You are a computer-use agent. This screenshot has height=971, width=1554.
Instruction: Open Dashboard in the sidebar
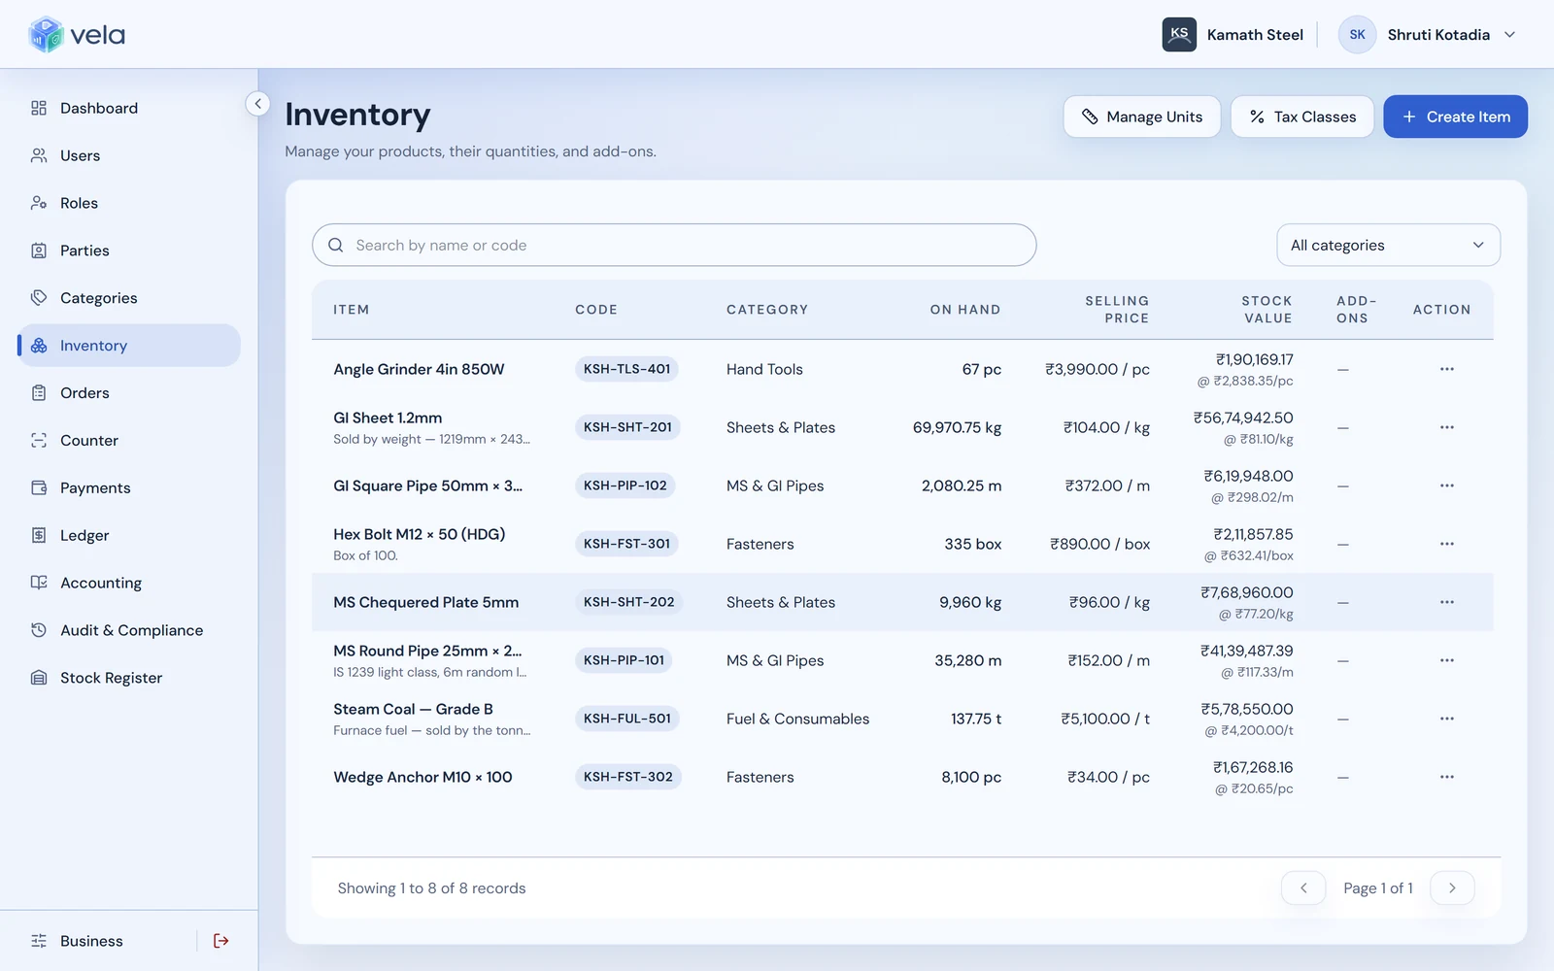click(129, 108)
